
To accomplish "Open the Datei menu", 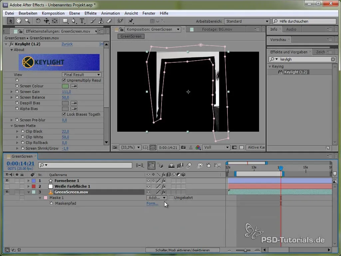I will tap(9, 13).
